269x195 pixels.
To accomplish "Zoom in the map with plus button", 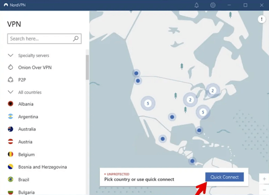I will (x=264, y=179).
